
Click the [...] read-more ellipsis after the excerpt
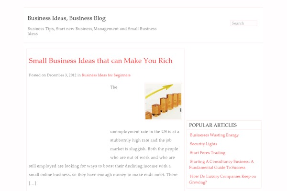pyautogui.click(x=33, y=183)
